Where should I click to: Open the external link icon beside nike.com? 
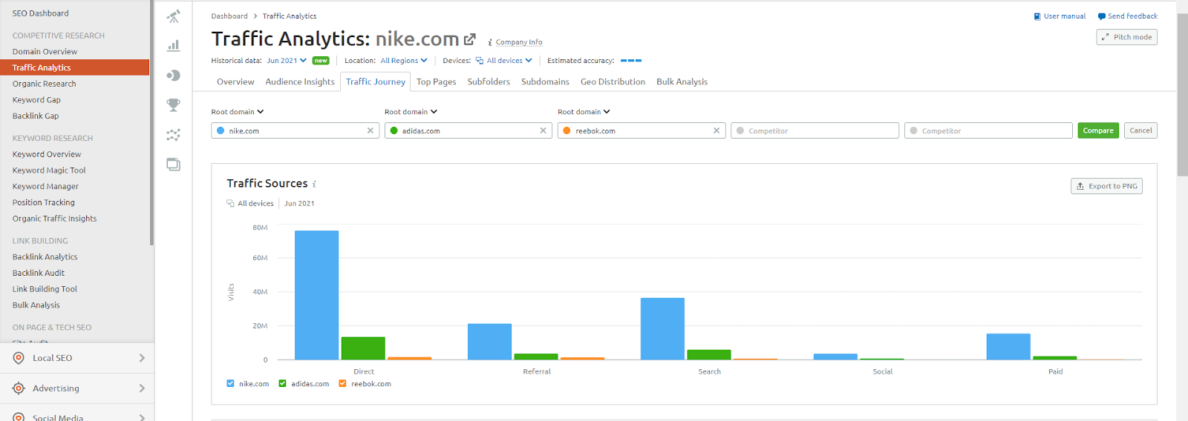point(469,39)
